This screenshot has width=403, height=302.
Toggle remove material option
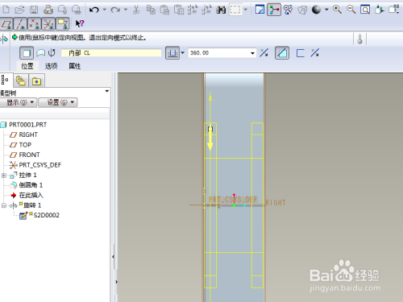coord(282,53)
